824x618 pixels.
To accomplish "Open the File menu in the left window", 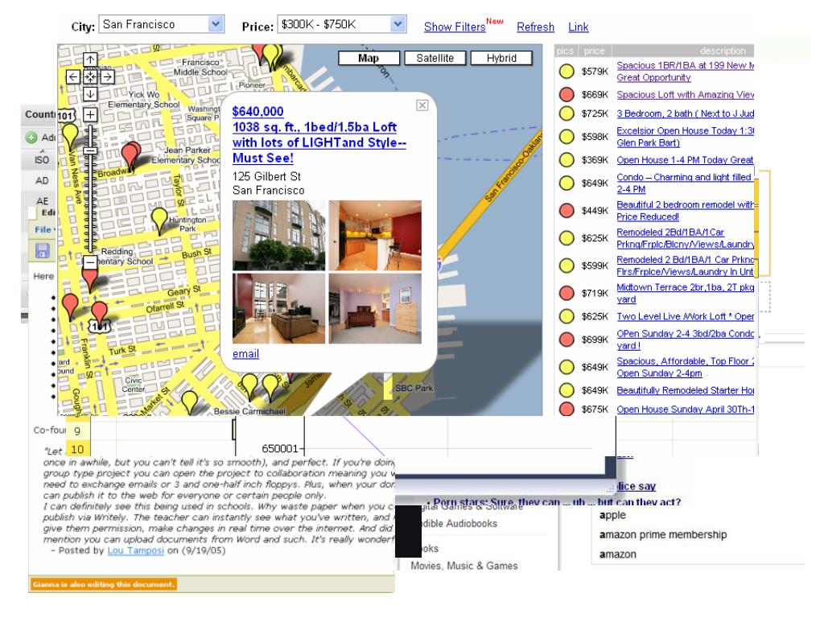I will 43,229.
